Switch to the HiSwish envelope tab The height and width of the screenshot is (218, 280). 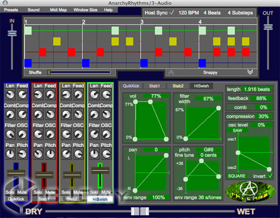(201, 86)
